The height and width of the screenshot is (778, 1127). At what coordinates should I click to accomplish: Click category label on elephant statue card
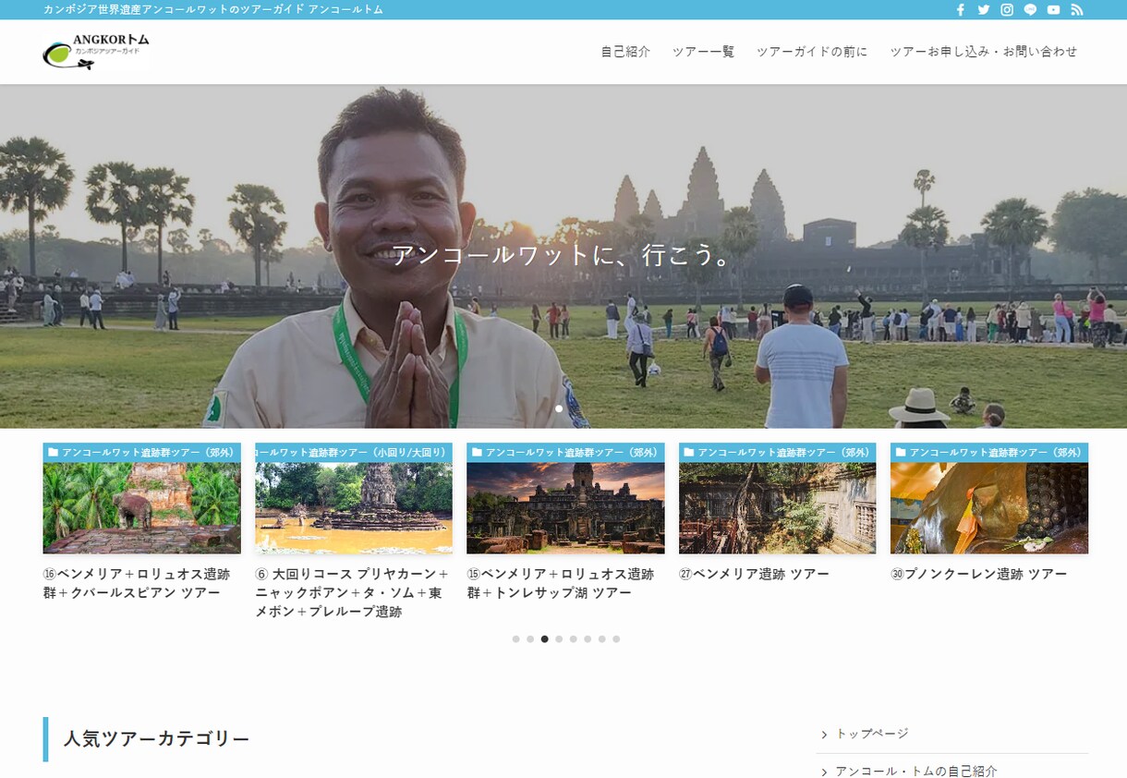[x=141, y=453]
